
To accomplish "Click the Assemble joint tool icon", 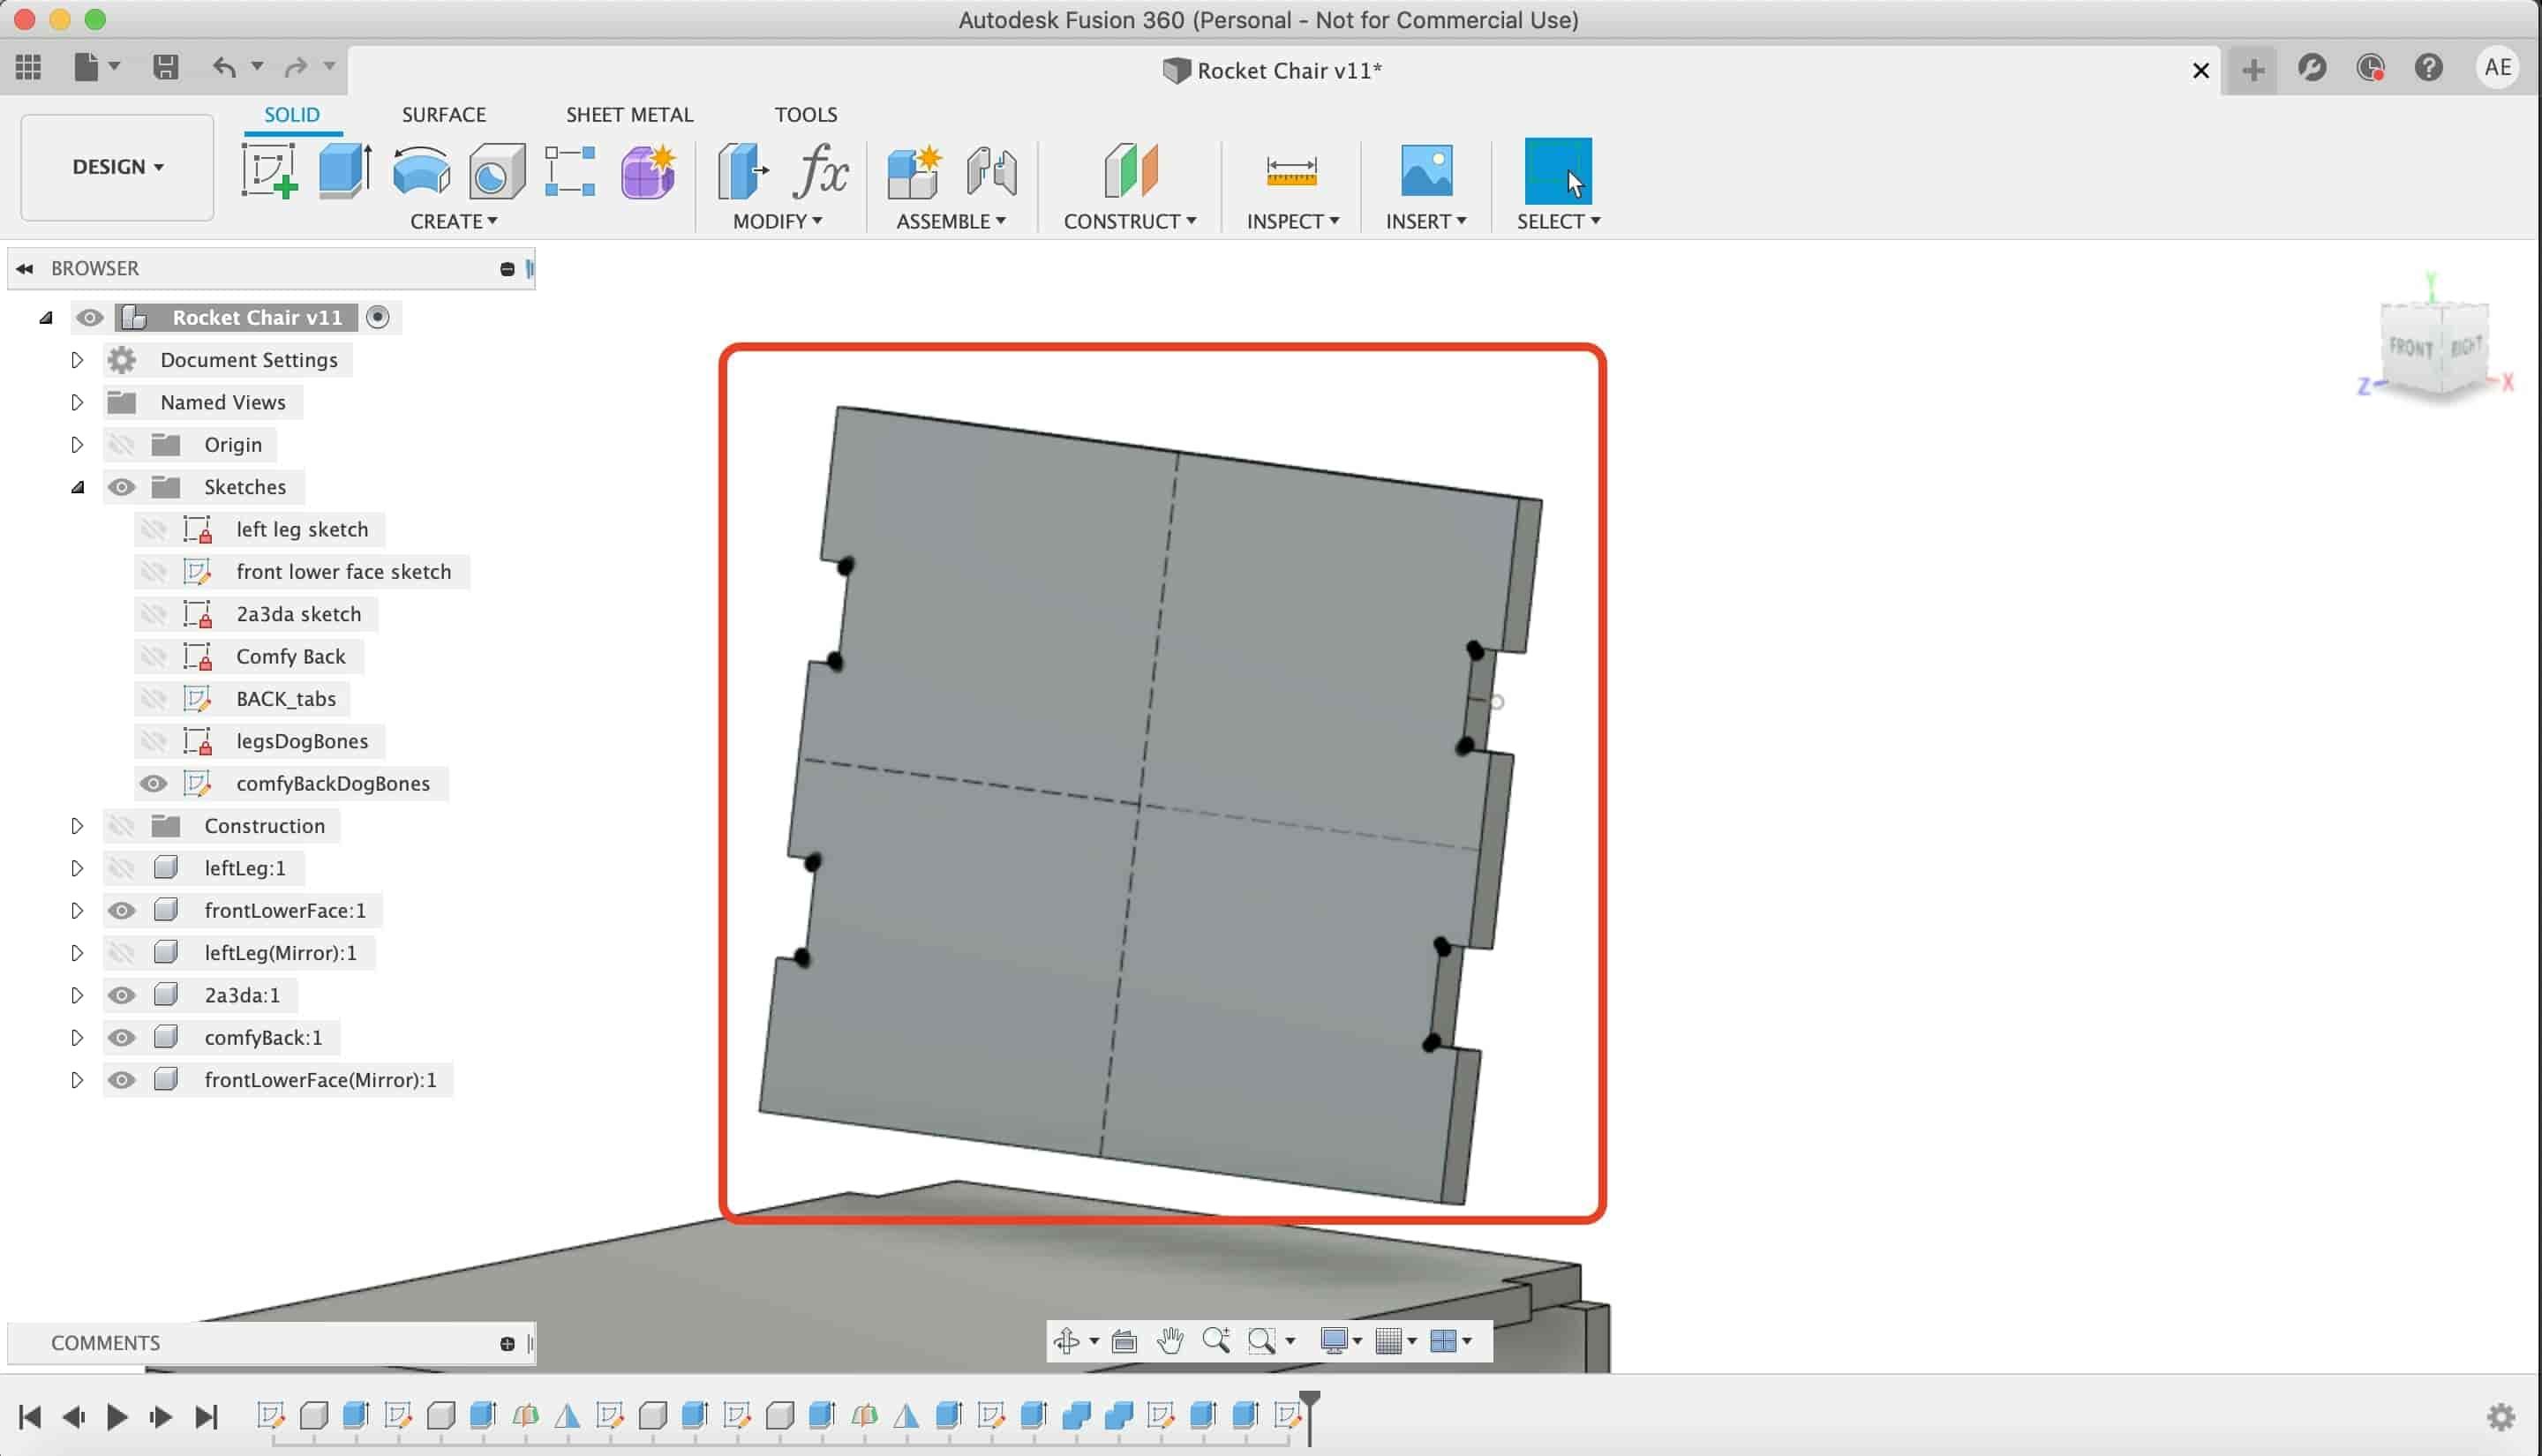I will coord(989,169).
